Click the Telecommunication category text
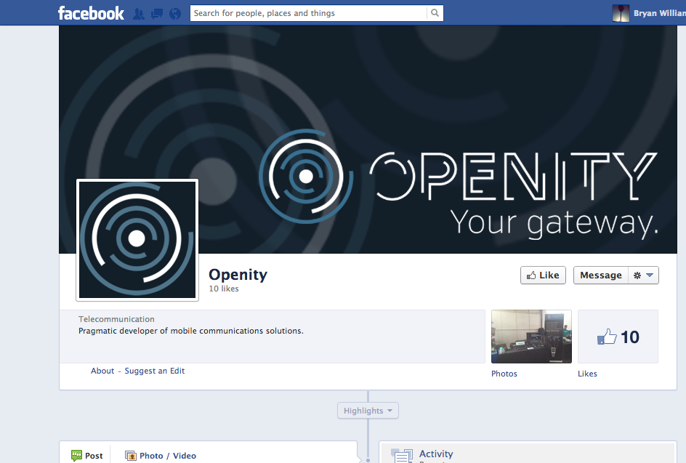 click(116, 319)
